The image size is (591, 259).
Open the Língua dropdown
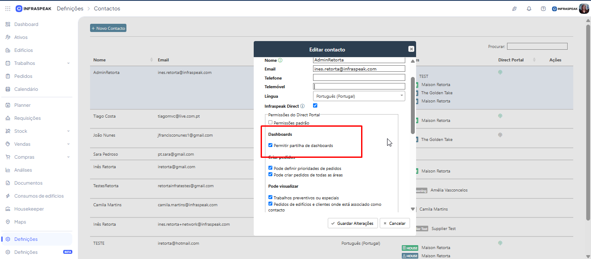pyautogui.click(x=359, y=96)
